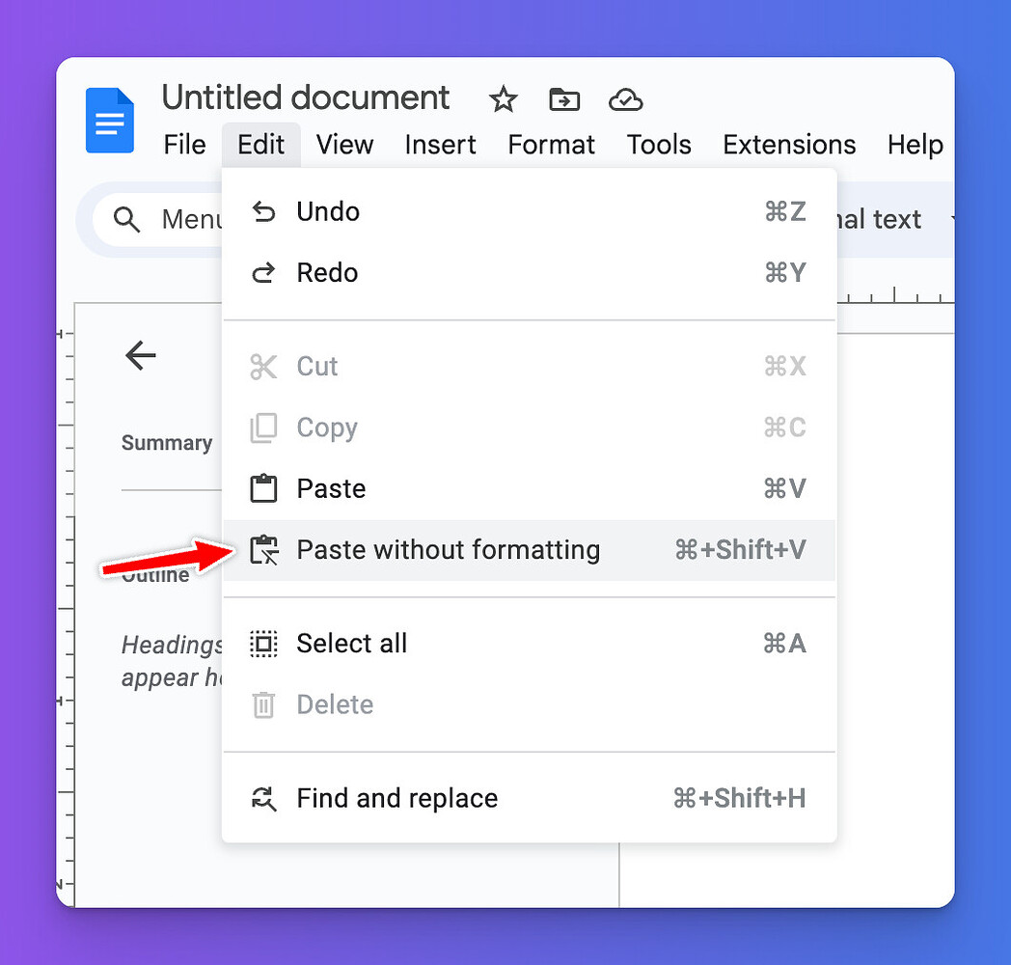Click the Summary section label

pos(167,443)
